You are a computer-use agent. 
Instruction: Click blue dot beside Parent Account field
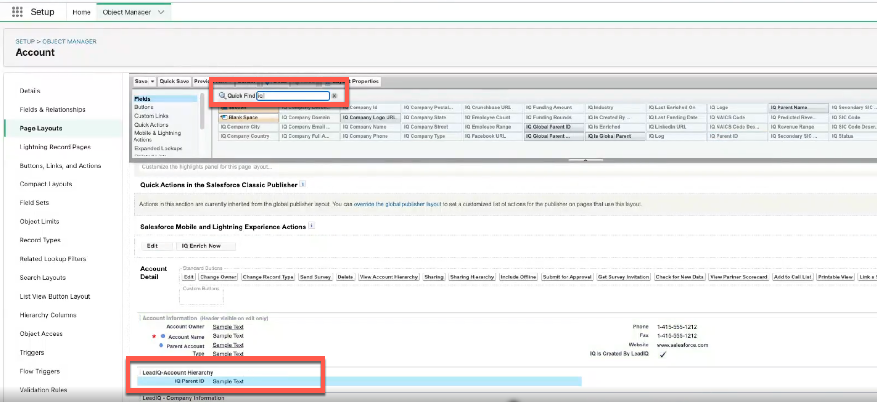click(161, 345)
